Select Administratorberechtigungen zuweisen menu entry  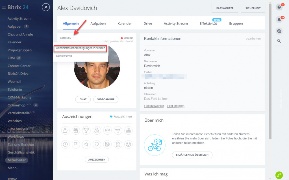click(x=81, y=48)
